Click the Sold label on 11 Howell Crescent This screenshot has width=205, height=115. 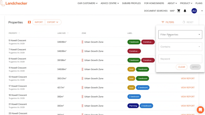click(131, 69)
